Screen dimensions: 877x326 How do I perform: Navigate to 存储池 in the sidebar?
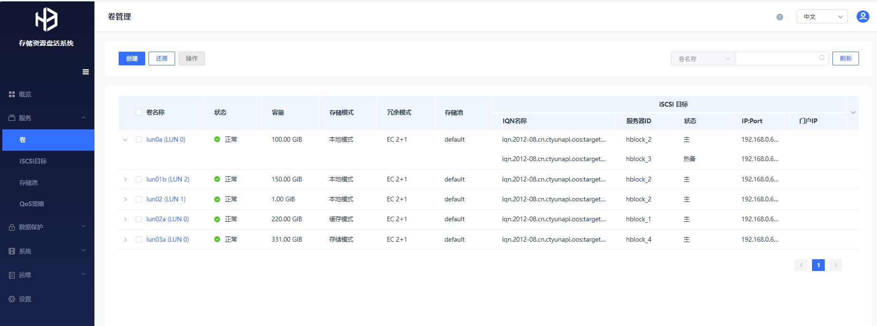[x=28, y=182]
